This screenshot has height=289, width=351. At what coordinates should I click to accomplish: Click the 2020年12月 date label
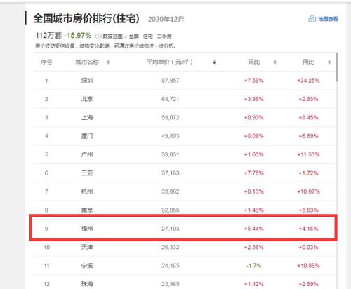pos(166,19)
